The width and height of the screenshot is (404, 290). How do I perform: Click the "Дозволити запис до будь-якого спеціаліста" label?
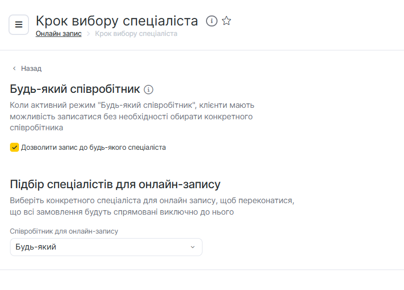(x=93, y=147)
